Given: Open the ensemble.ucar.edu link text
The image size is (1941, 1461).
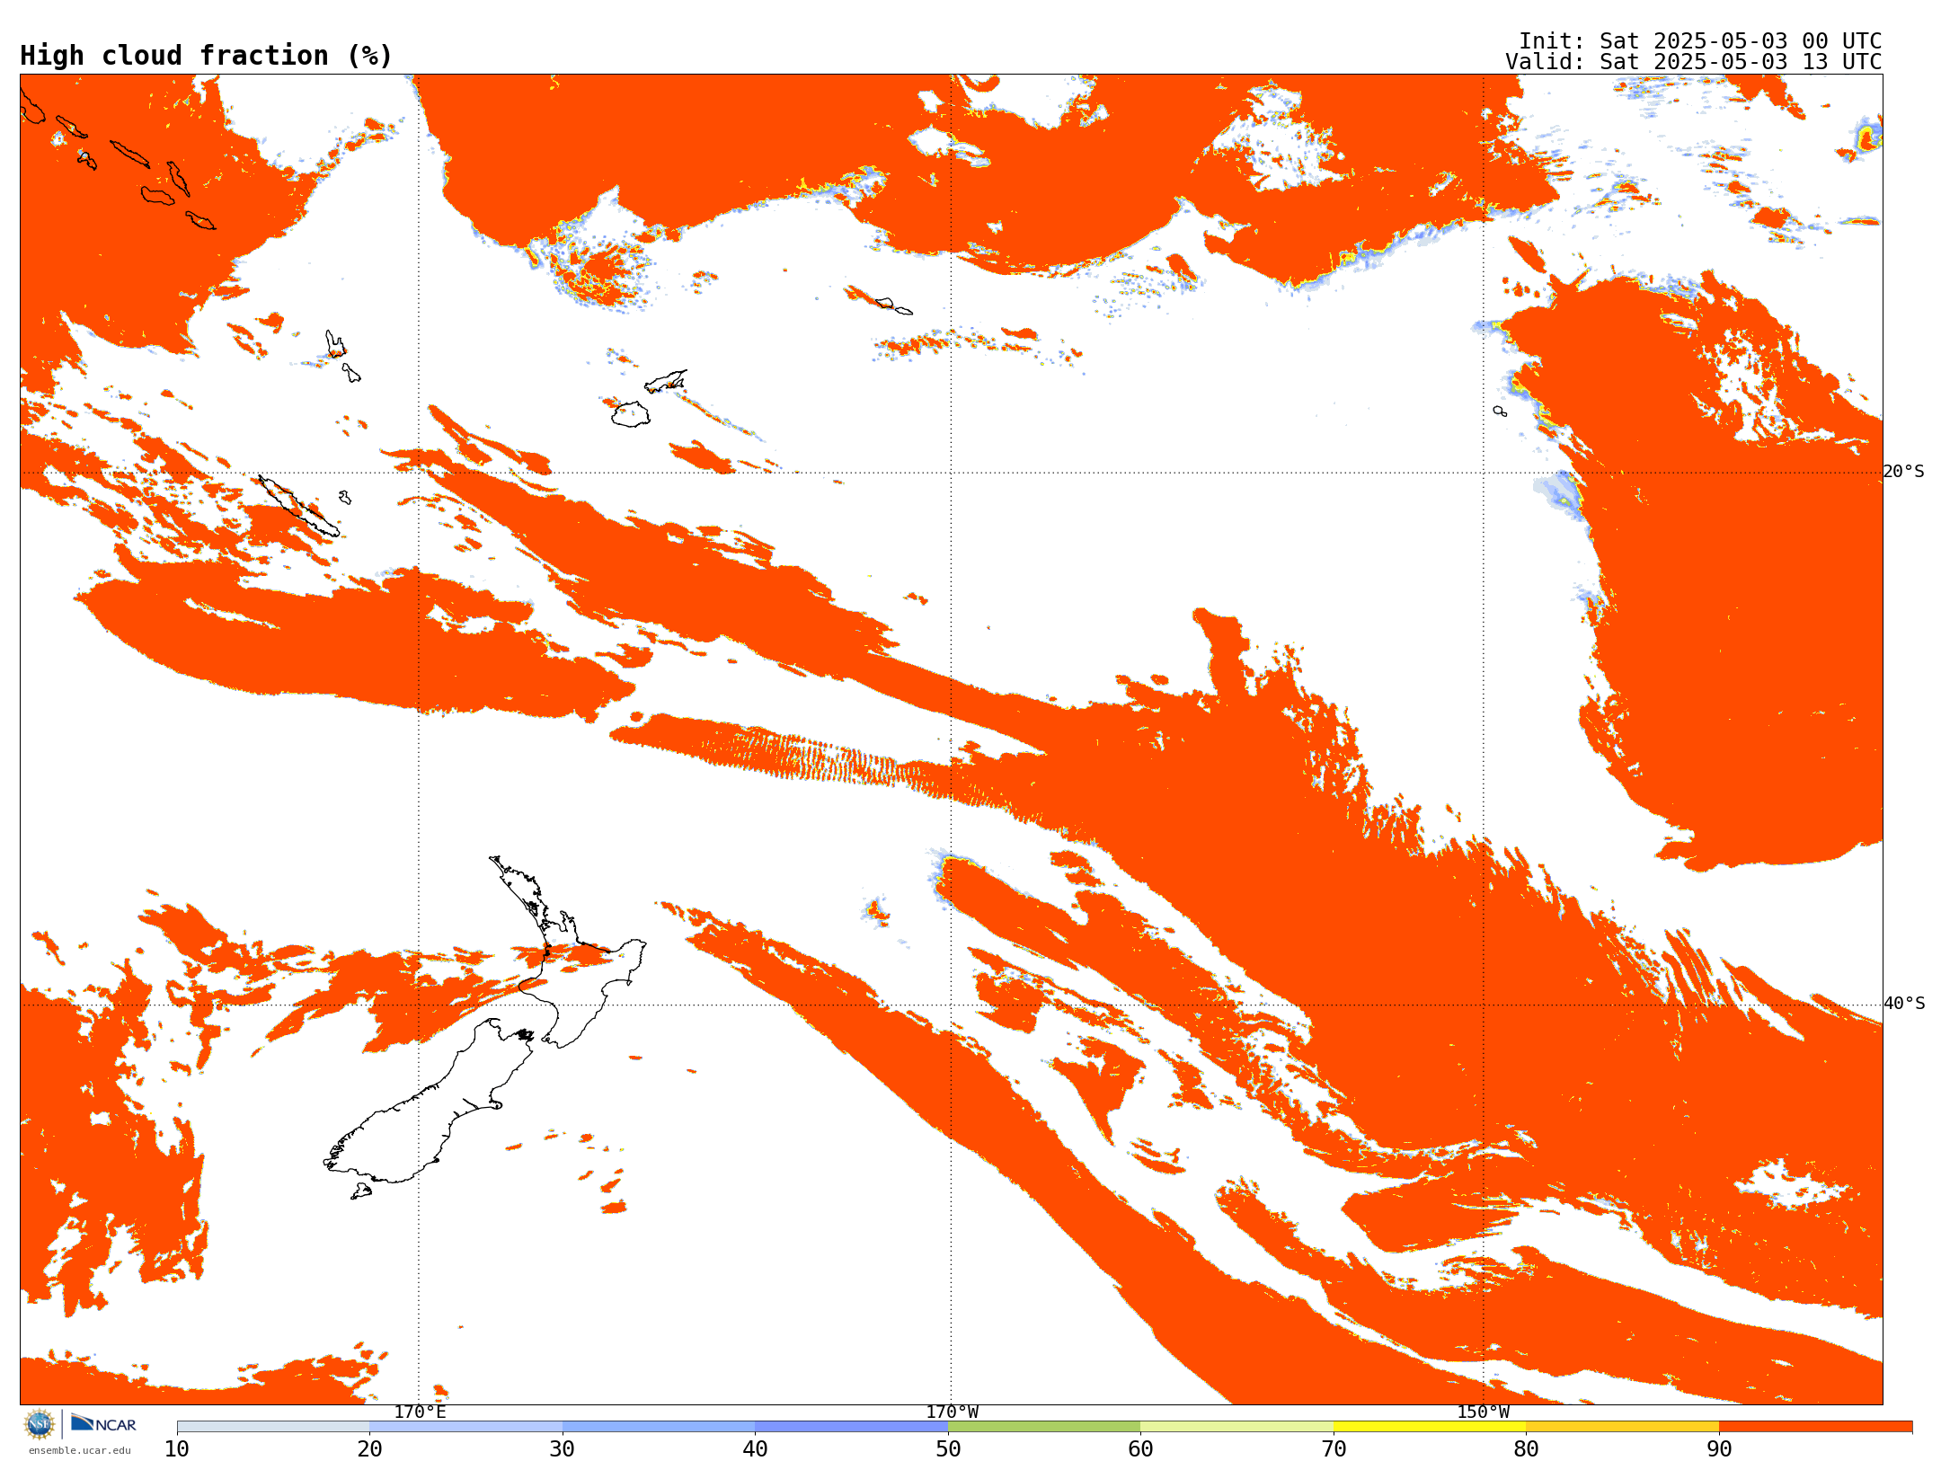Looking at the screenshot, I should [x=80, y=1449].
